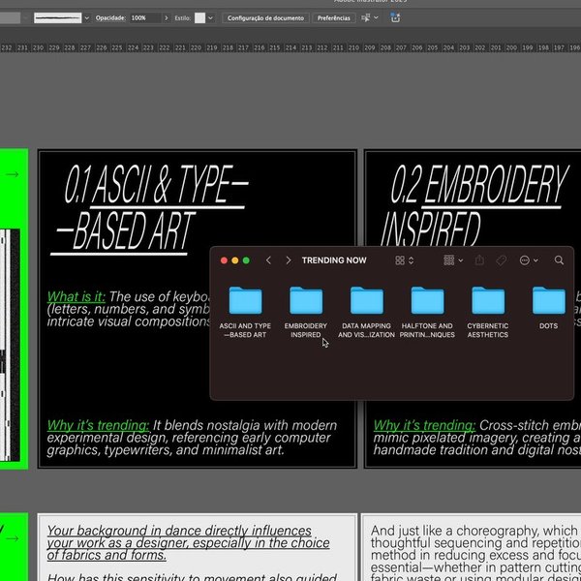Open the Finder icon view switcher

(x=404, y=260)
